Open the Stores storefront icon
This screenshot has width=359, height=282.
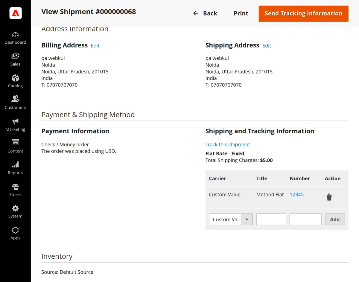tap(16, 187)
